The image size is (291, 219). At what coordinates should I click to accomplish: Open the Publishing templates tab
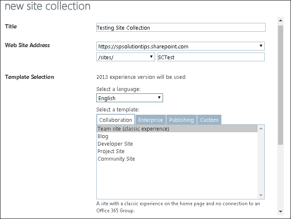(181, 120)
